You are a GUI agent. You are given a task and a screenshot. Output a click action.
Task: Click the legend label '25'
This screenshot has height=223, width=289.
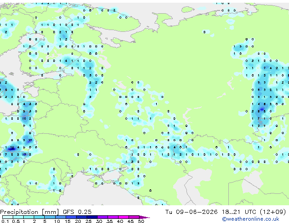pyautogui.click(x=88, y=221)
